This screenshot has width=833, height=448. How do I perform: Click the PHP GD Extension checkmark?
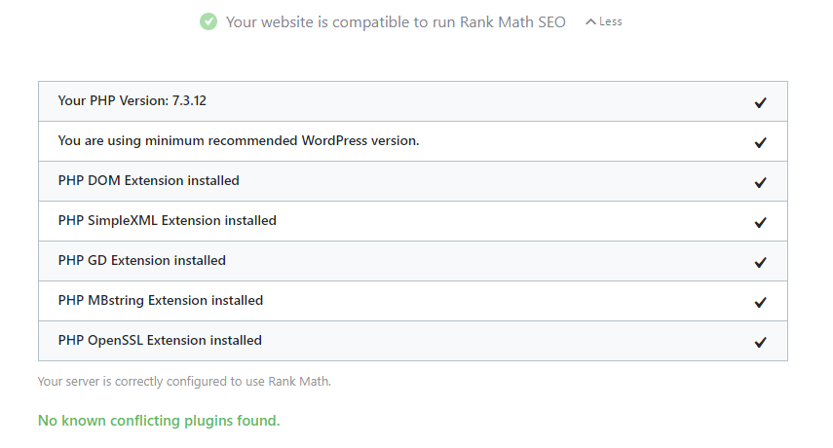click(760, 262)
